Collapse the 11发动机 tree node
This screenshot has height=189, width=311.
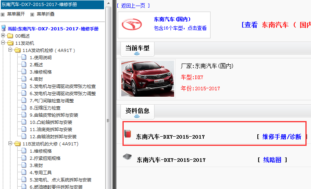point(3,43)
